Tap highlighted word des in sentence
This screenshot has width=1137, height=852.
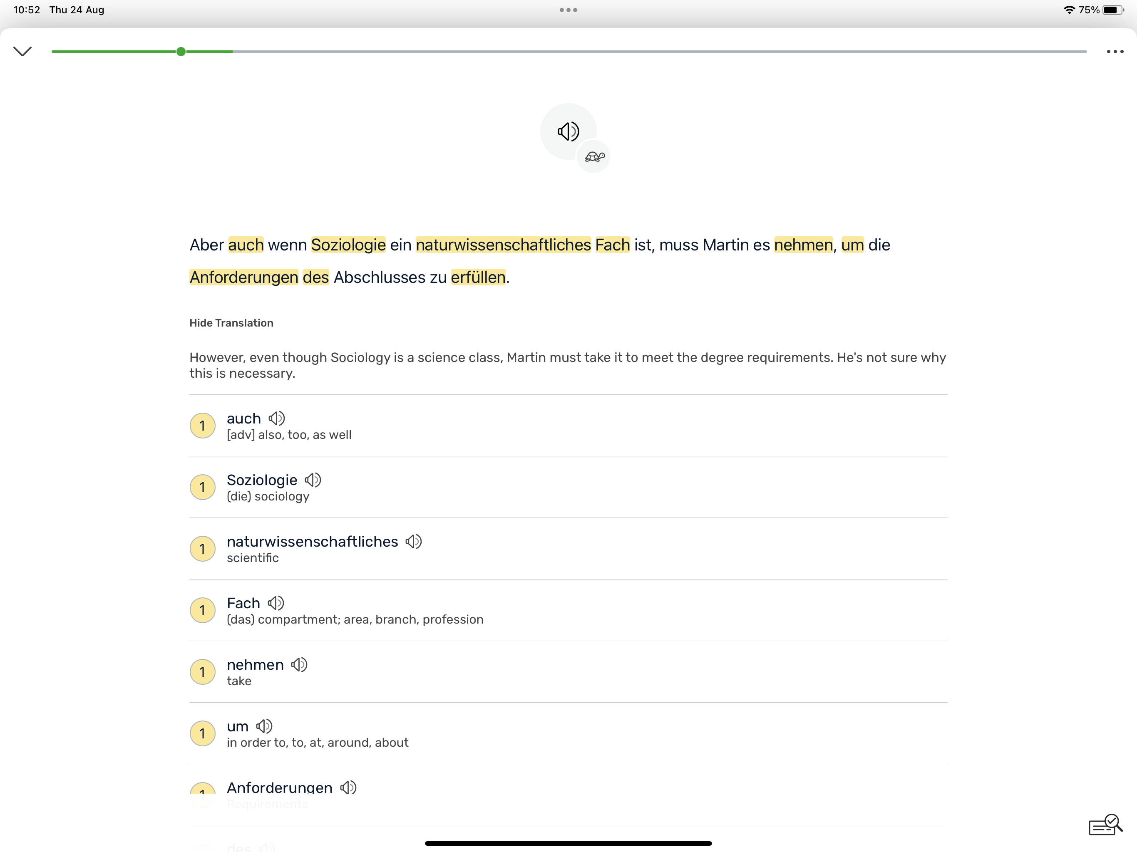click(315, 277)
